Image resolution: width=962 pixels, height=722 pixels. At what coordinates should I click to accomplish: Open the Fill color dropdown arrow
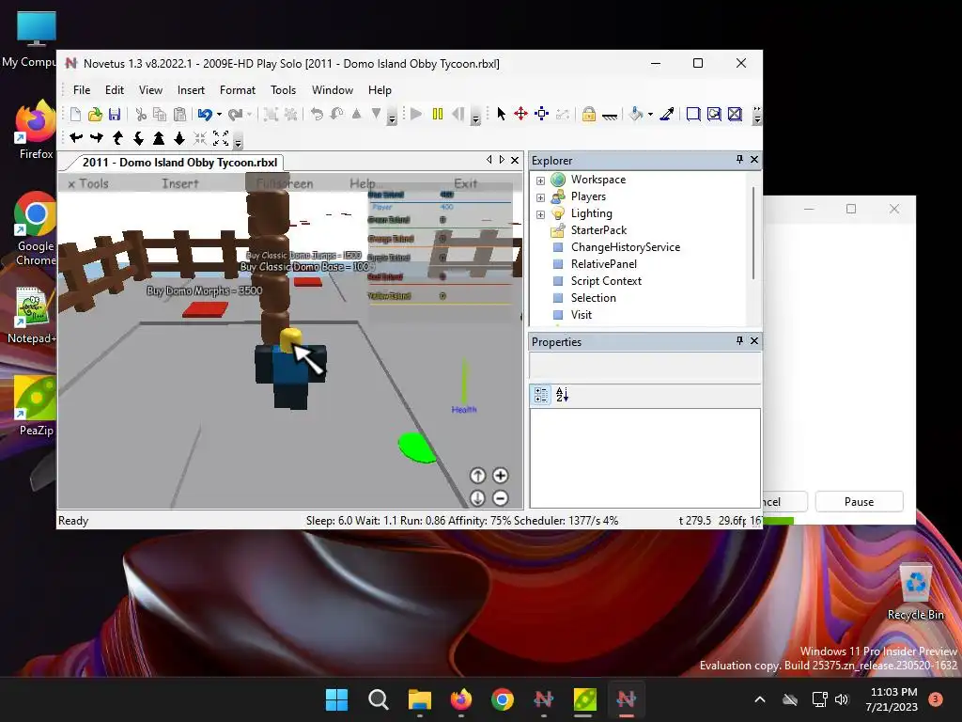pyautogui.click(x=650, y=114)
